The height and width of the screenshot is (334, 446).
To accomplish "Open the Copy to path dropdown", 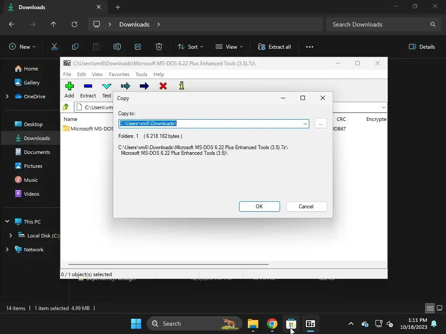I will pyautogui.click(x=305, y=124).
